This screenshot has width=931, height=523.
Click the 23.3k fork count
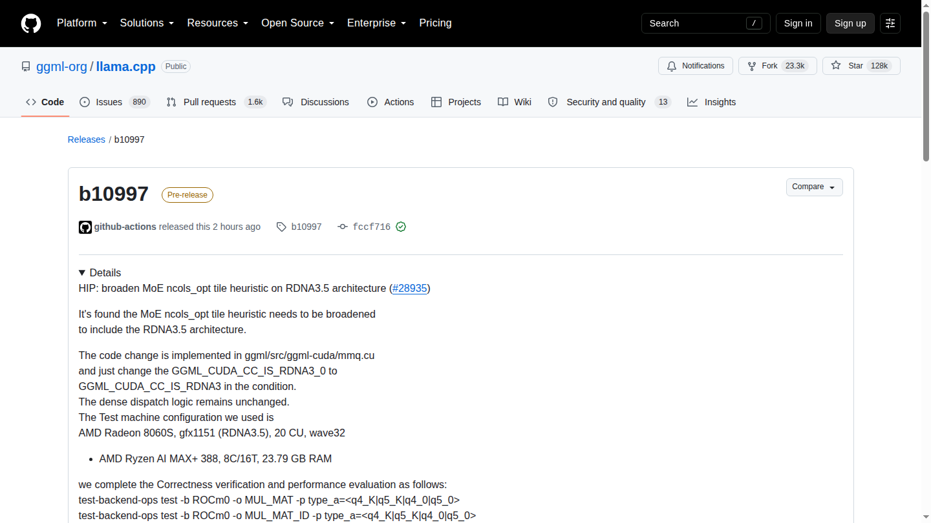(x=795, y=66)
